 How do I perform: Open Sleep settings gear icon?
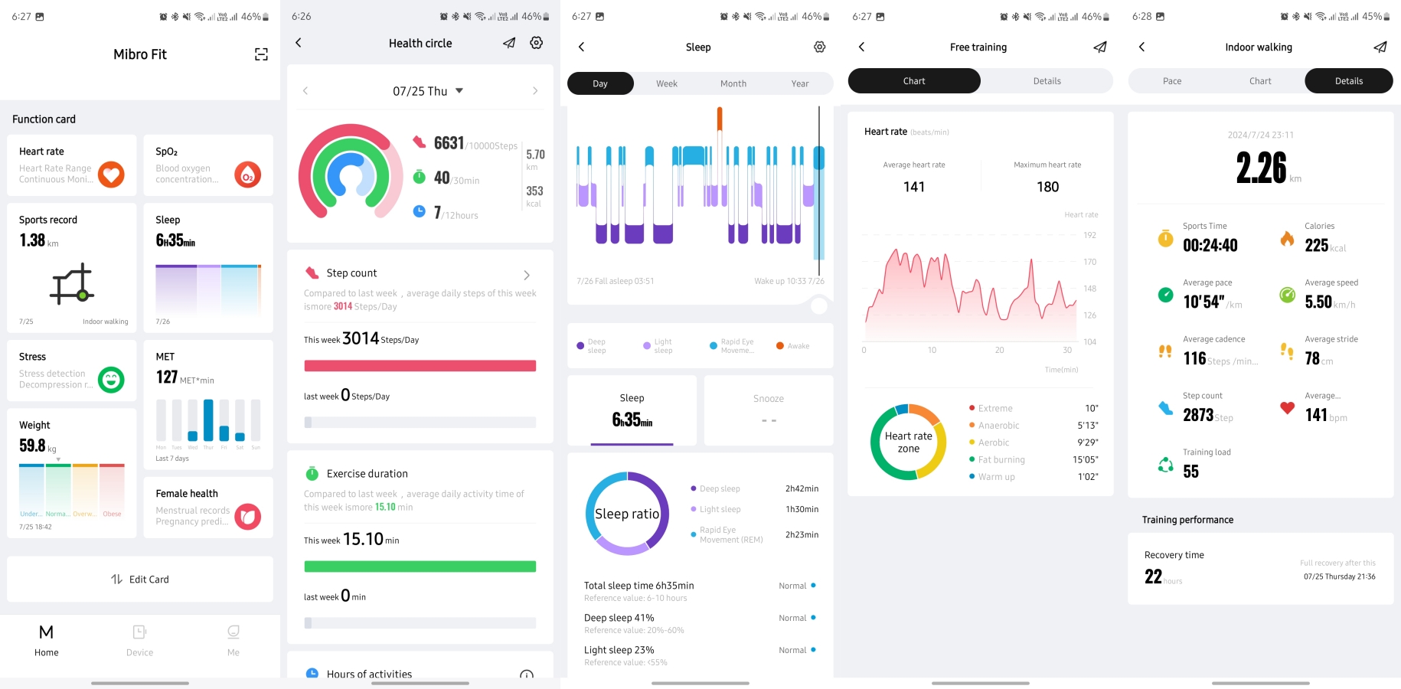(820, 47)
